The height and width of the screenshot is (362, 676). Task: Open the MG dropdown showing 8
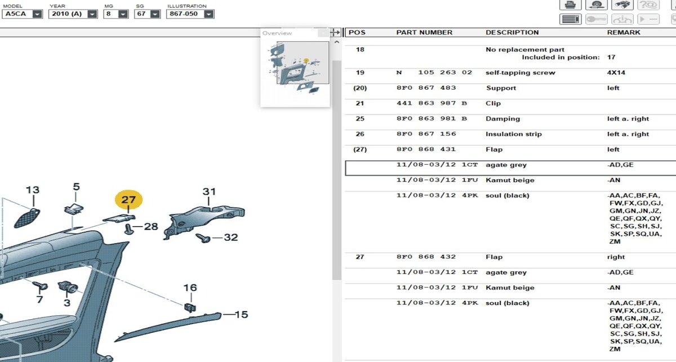pyautogui.click(x=123, y=14)
